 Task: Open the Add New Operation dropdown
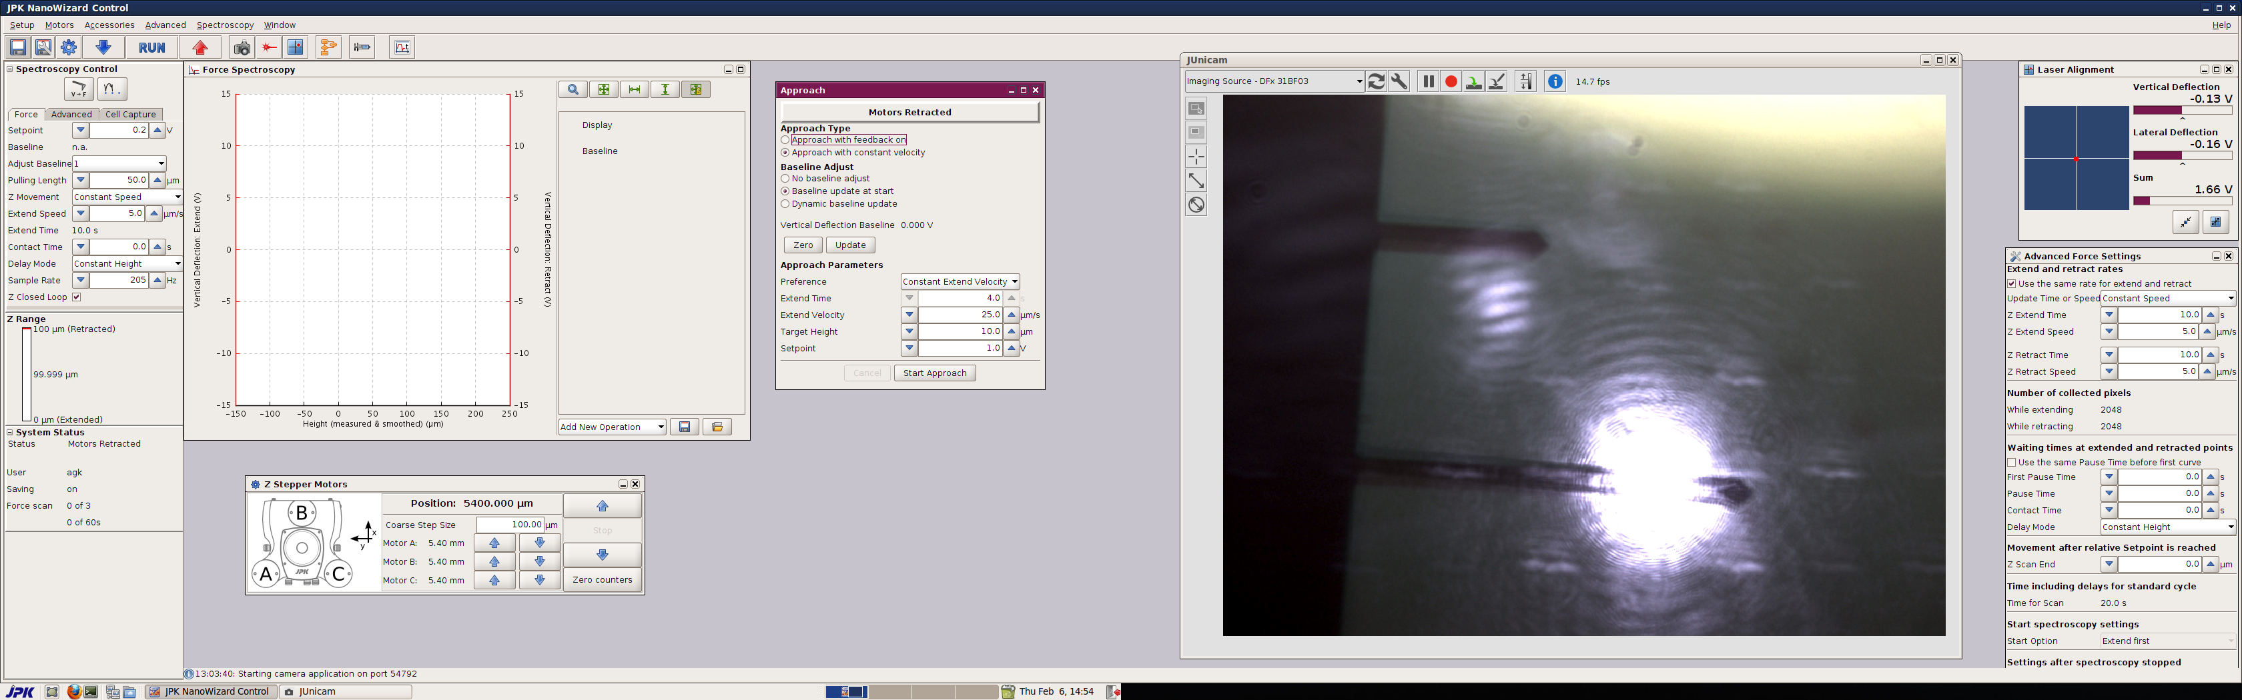click(613, 427)
